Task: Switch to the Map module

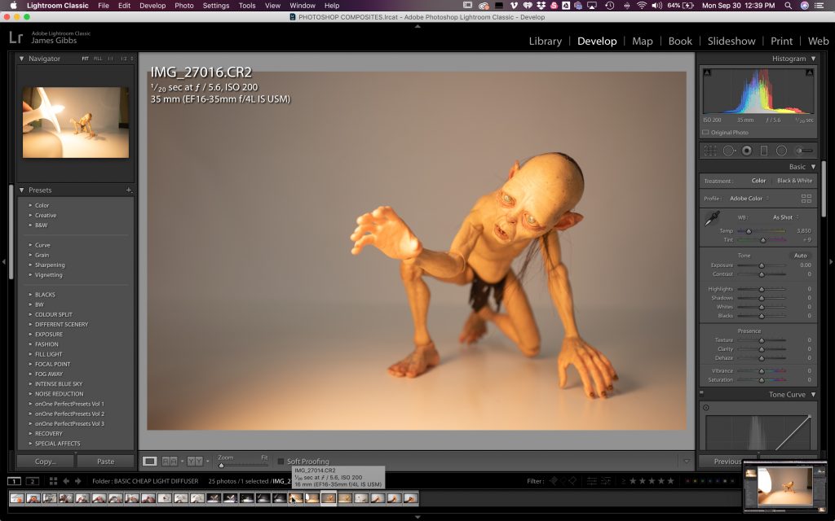Action: [643, 41]
